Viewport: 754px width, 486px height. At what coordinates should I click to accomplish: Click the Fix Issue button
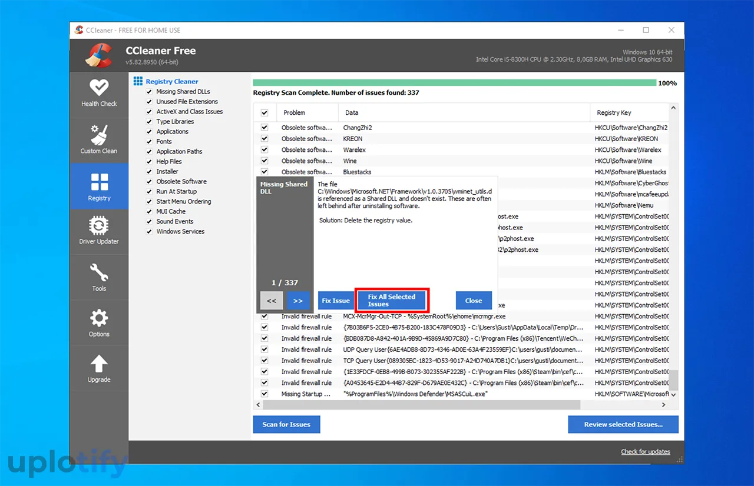pos(336,301)
